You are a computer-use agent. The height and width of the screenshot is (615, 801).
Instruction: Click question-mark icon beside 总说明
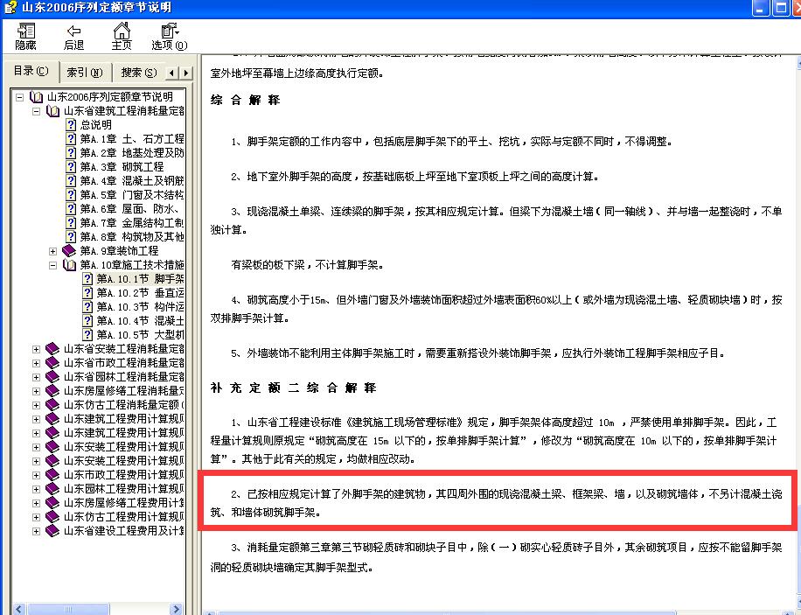(71, 125)
